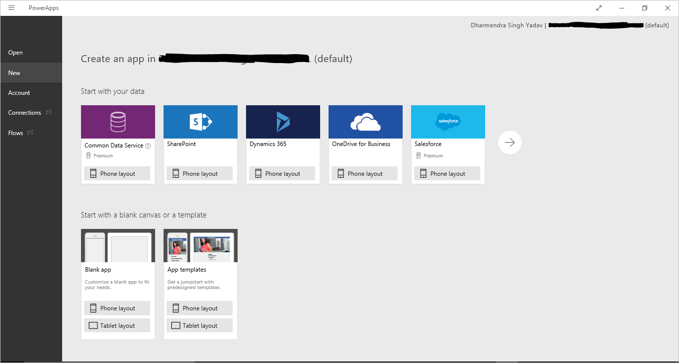Show more data sources with arrow

click(x=509, y=143)
